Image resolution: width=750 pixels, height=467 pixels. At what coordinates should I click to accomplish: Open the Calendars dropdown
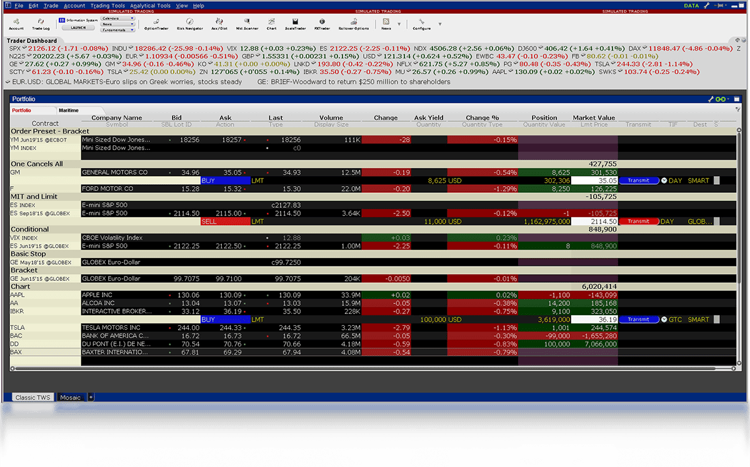pos(120,18)
